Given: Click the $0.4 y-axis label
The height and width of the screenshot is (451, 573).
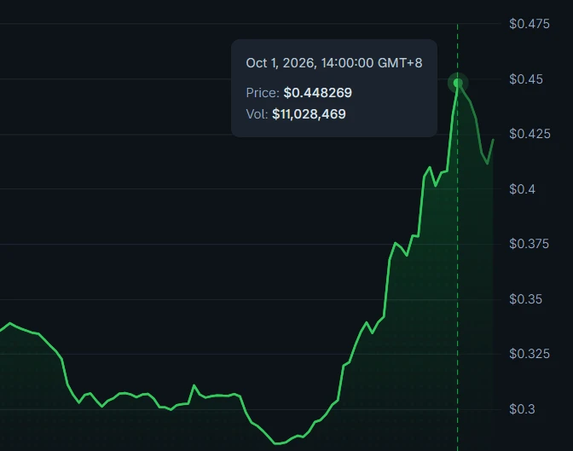Looking at the screenshot, I should pyautogui.click(x=522, y=189).
